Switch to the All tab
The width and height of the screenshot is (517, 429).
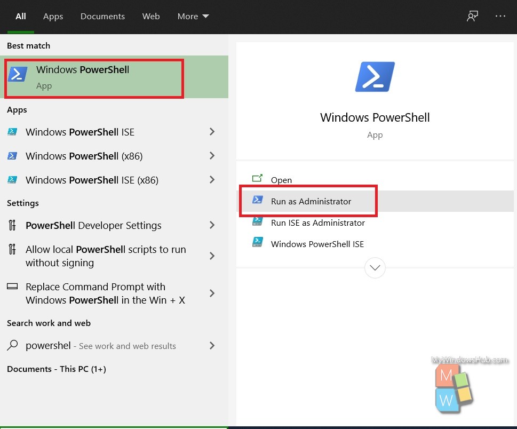pyautogui.click(x=20, y=16)
